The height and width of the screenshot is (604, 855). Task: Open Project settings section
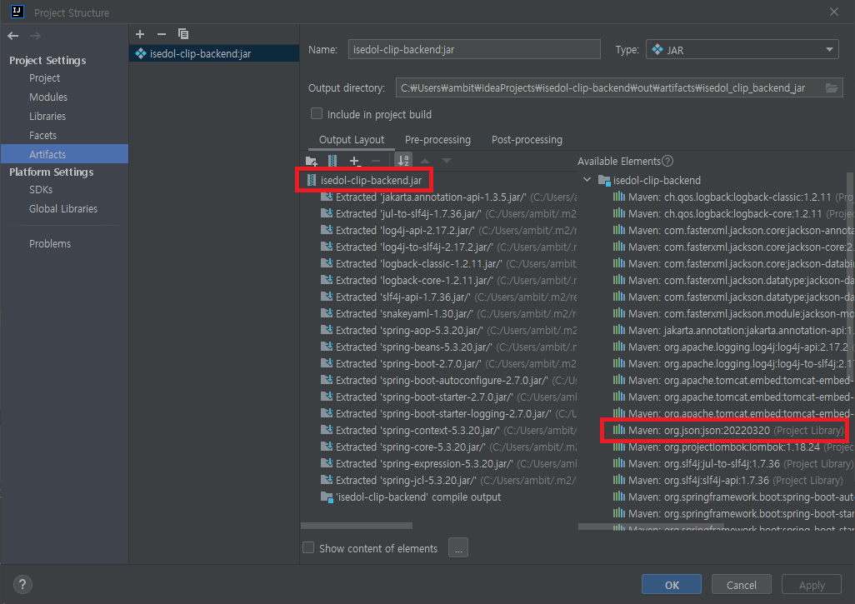click(x=45, y=78)
